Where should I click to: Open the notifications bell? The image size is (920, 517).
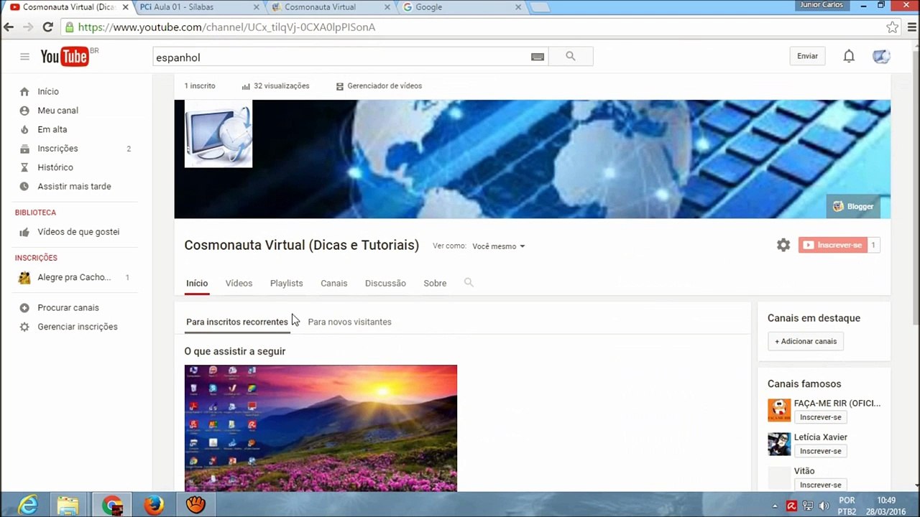pyautogui.click(x=849, y=56)
